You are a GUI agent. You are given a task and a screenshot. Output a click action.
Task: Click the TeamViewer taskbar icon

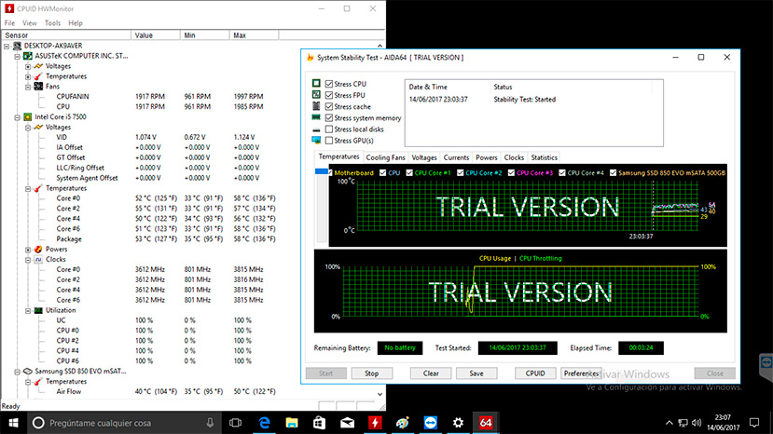pos(430,422)
